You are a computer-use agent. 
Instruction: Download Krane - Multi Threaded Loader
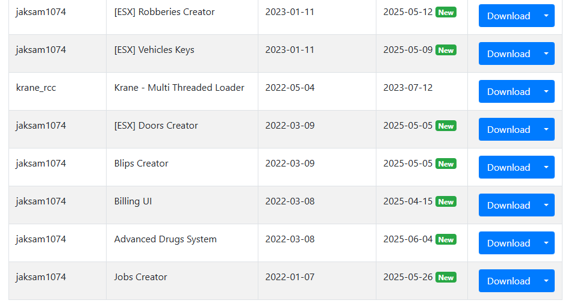click(508, 91)
